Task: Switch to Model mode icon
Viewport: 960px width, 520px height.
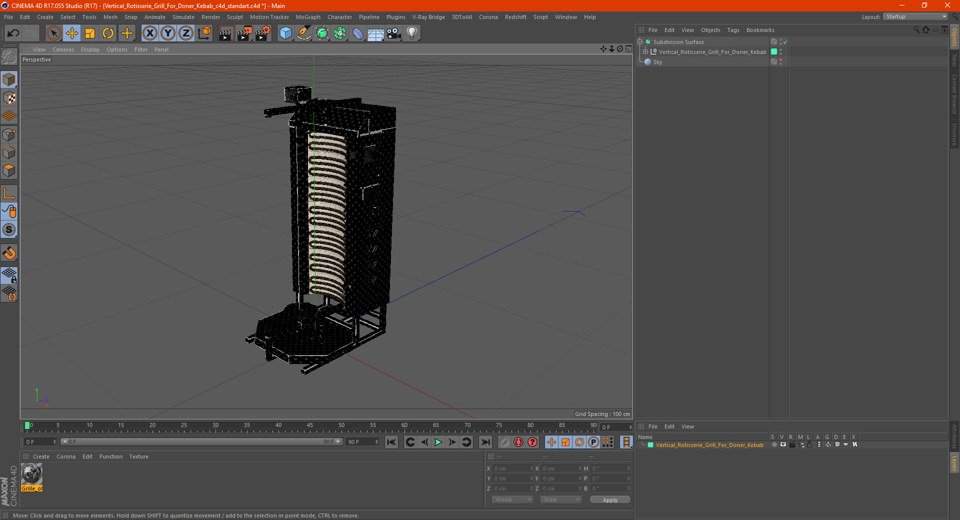Action: click(x=9, y=79)
